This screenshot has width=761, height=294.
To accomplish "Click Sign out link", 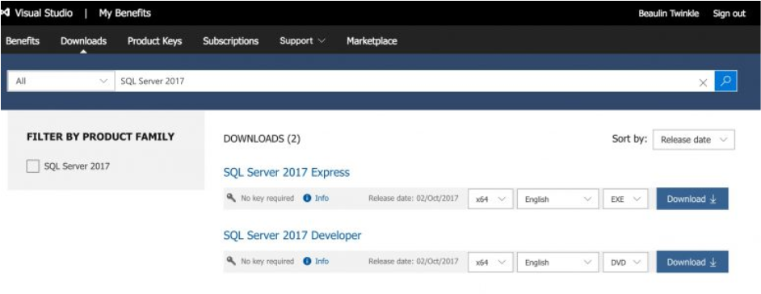I will 729,14.
